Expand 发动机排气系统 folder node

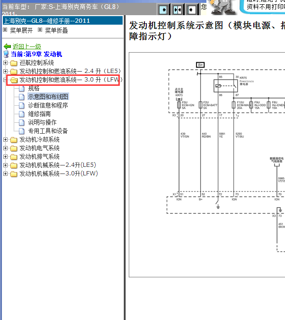(6, 157)
